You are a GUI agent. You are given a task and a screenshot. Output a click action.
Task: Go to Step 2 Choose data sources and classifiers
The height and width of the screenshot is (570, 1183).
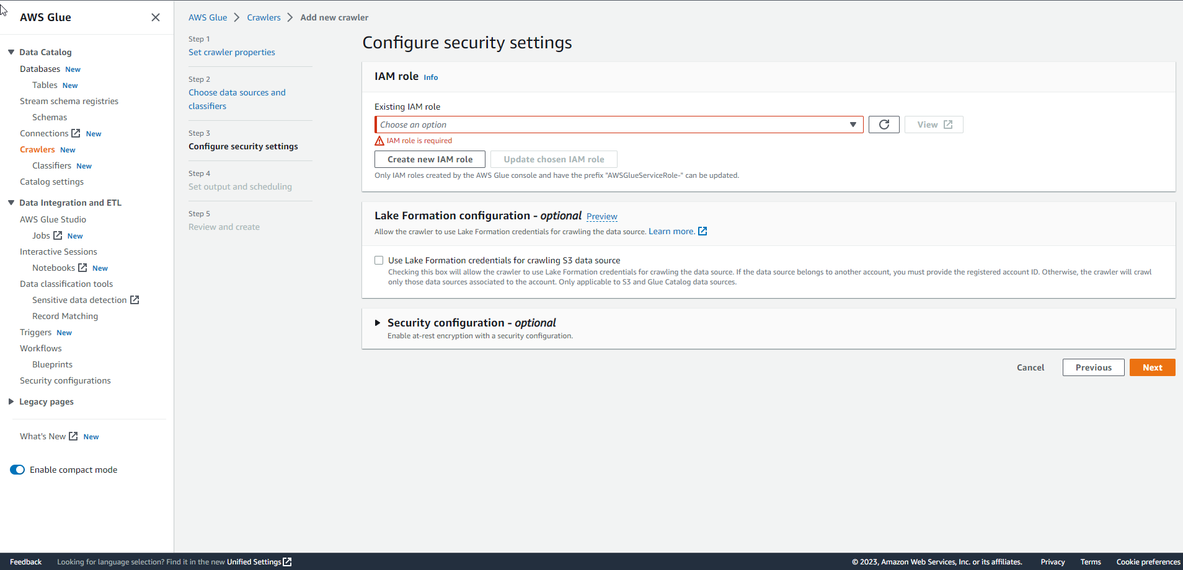coord(237,99)
